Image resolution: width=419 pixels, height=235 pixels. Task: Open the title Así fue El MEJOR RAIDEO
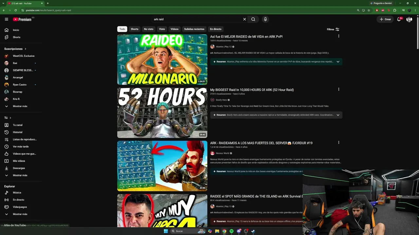tap(246, 37)
